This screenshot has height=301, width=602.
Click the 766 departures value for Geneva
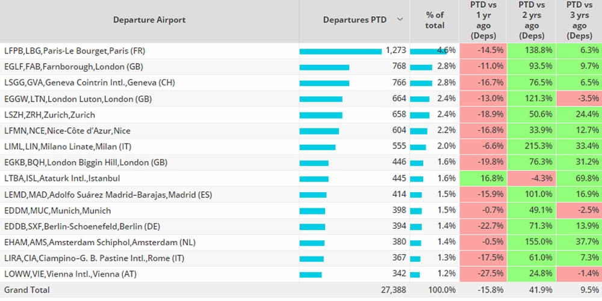click(399, 82)
